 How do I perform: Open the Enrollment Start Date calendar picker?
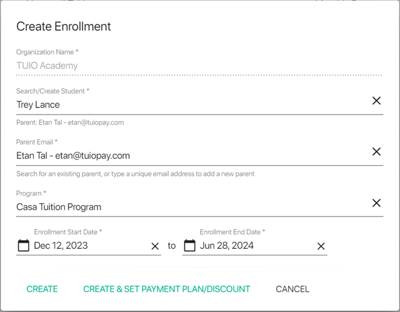[23, 246]
